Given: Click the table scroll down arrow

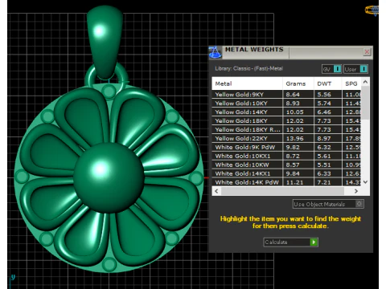Looking at the screenshot, I should tap(365, 182).
